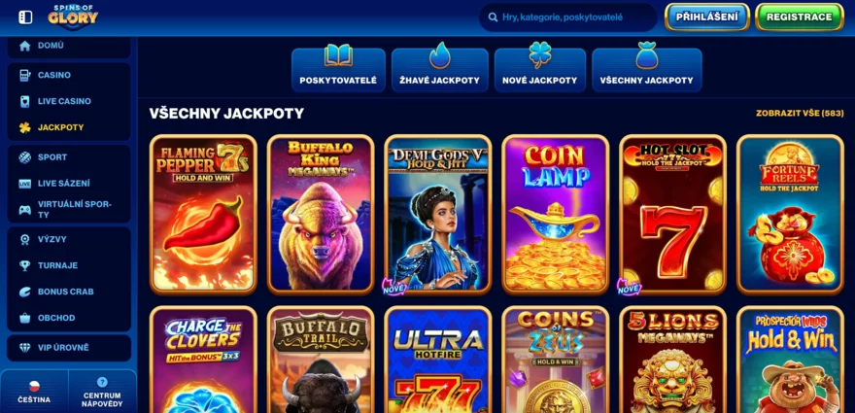Select the Poskytovatelé category tab
855x413 pixels.
pos(338,69)
